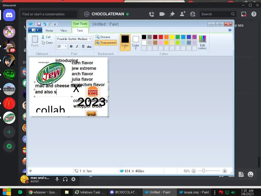Start a video call in Discord
261x196 pixels.
162,14
